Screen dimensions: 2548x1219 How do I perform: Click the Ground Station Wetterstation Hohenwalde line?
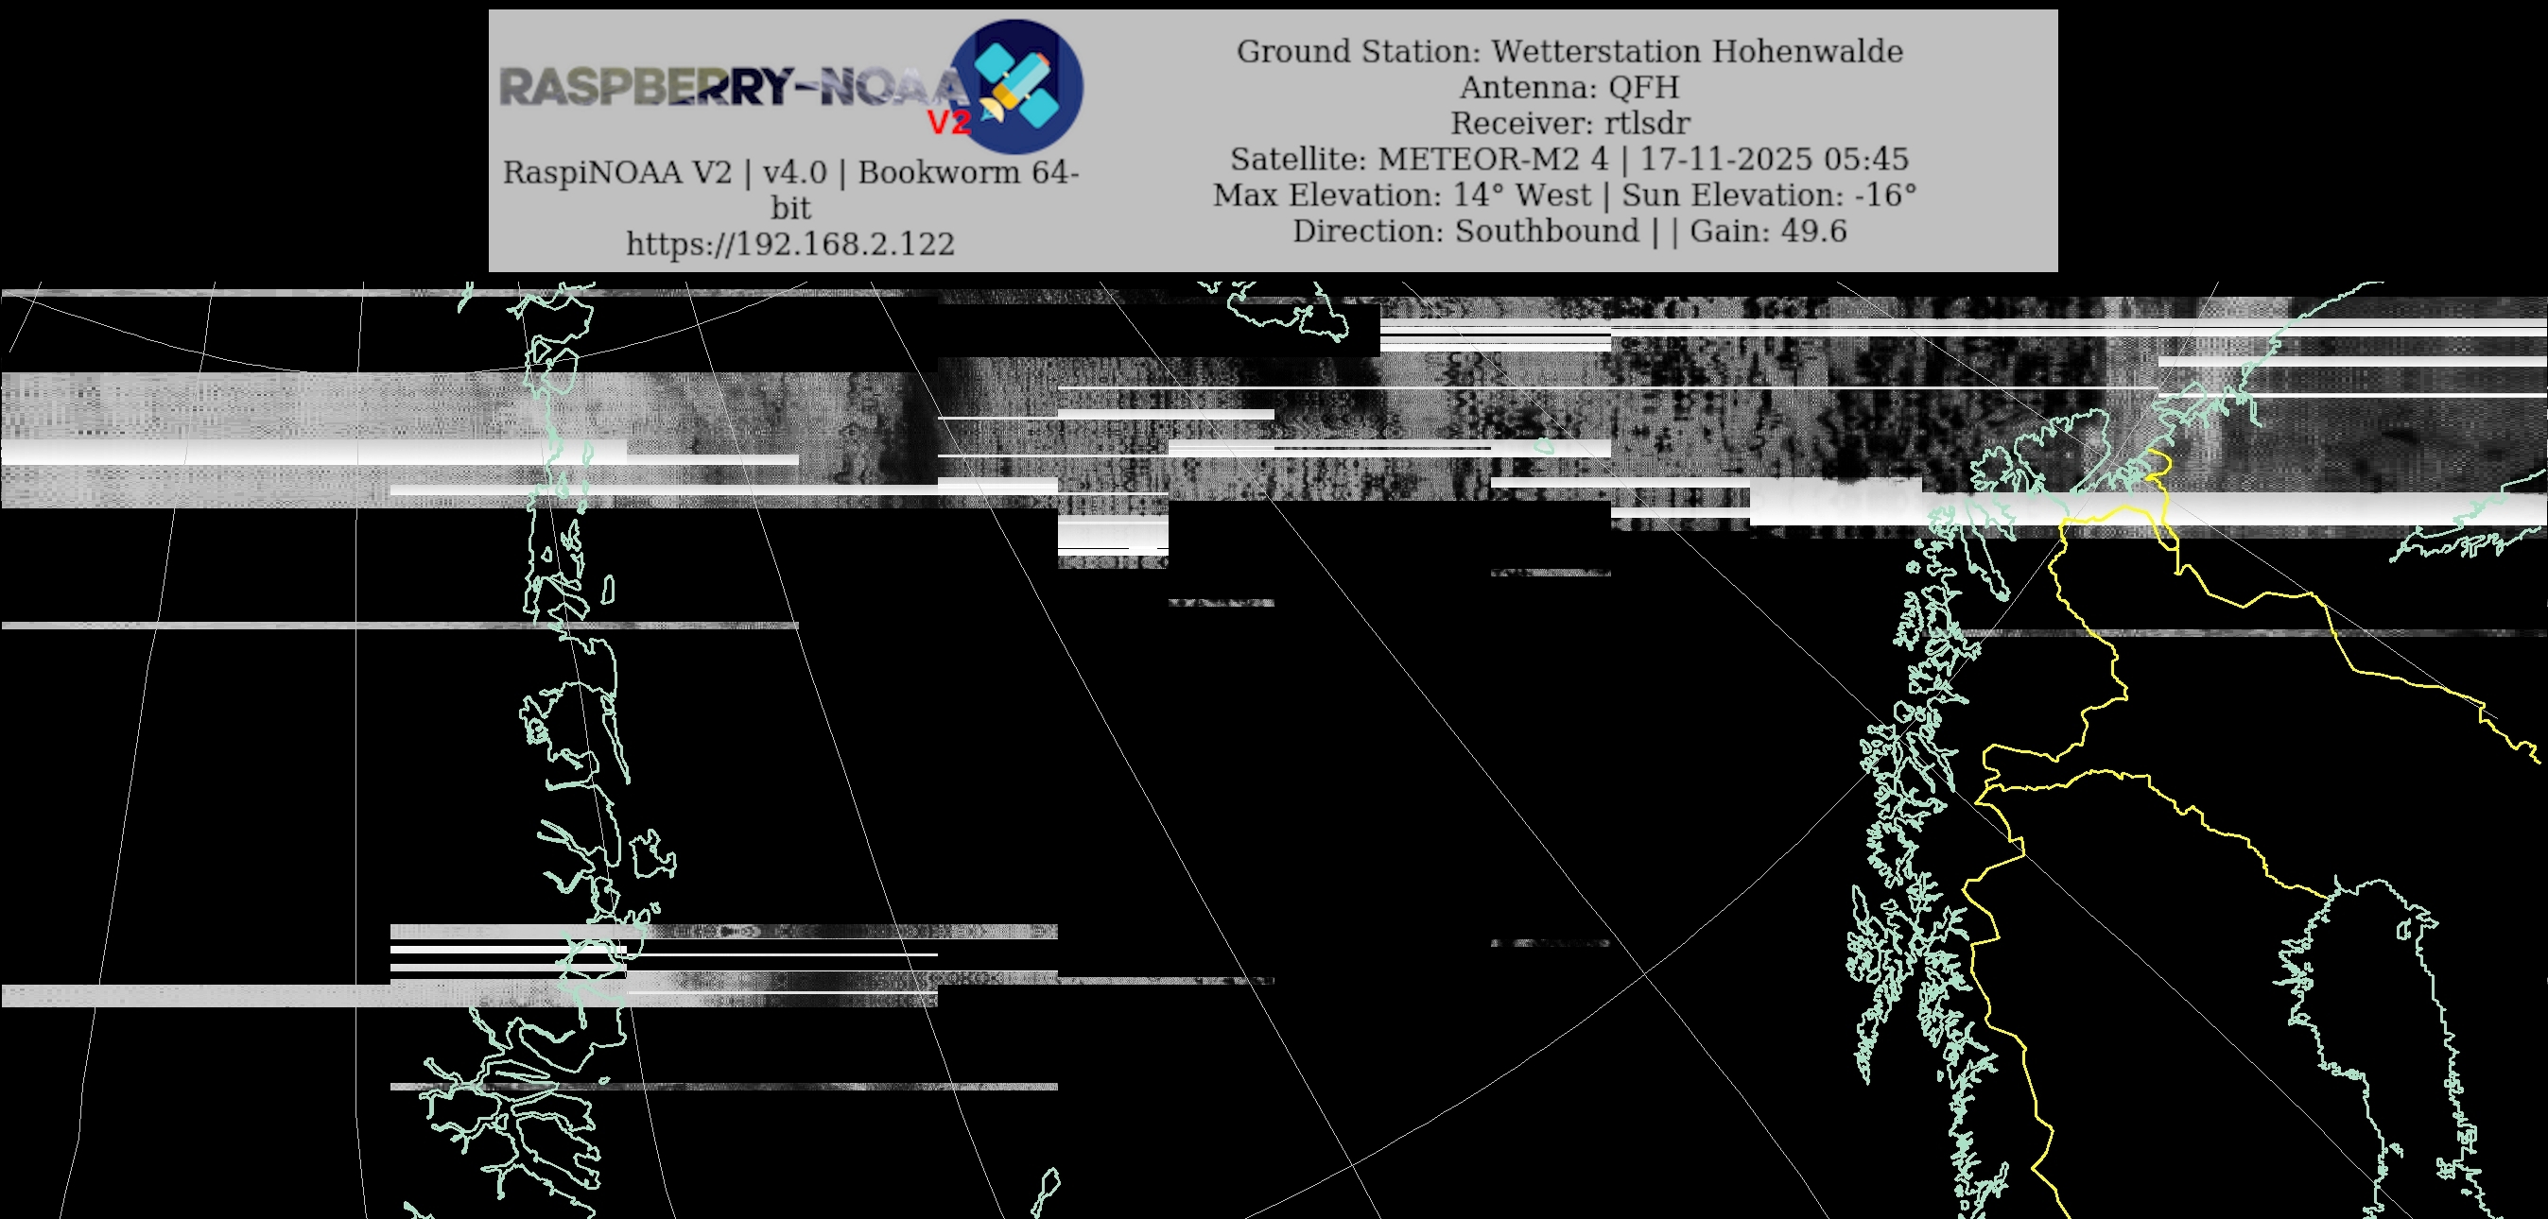tap(1569, 51)
